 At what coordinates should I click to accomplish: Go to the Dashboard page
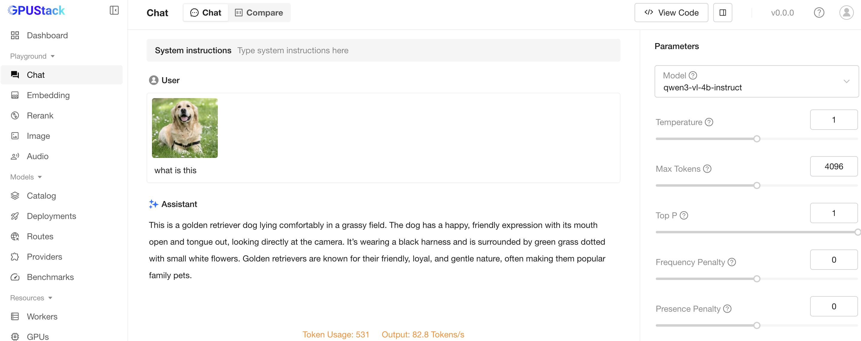47,35
